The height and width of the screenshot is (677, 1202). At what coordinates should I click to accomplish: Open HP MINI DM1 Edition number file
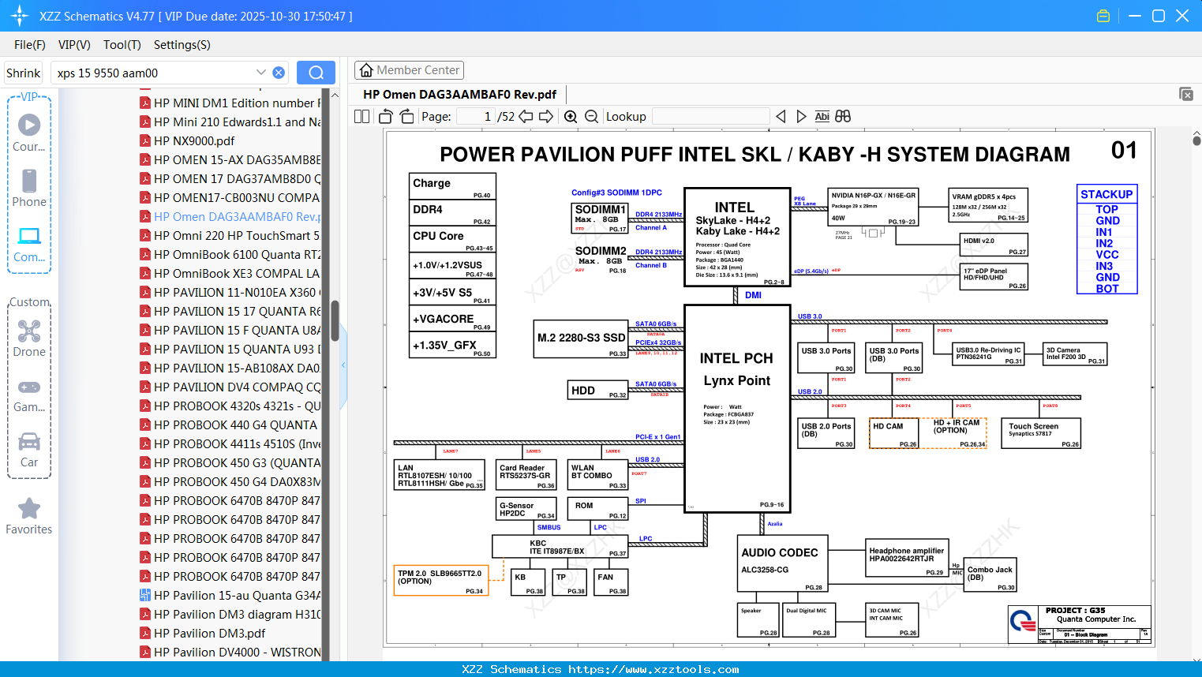click(230, 103)
